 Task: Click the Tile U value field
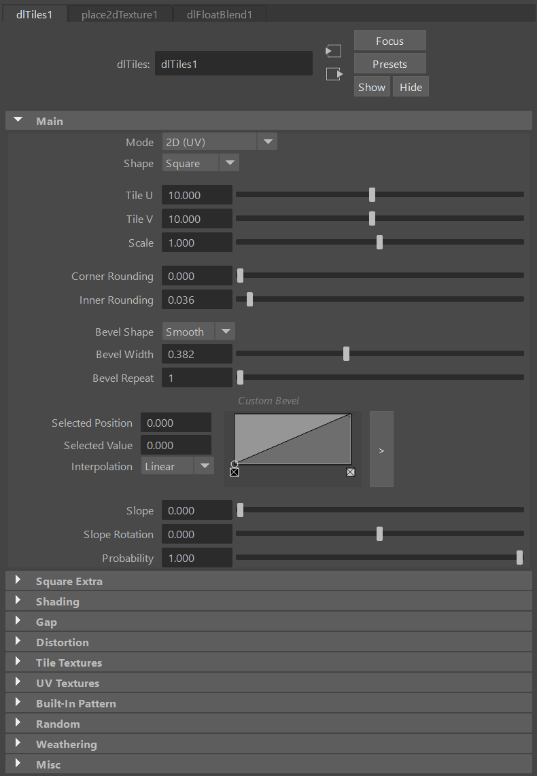[x=197, y=195]
